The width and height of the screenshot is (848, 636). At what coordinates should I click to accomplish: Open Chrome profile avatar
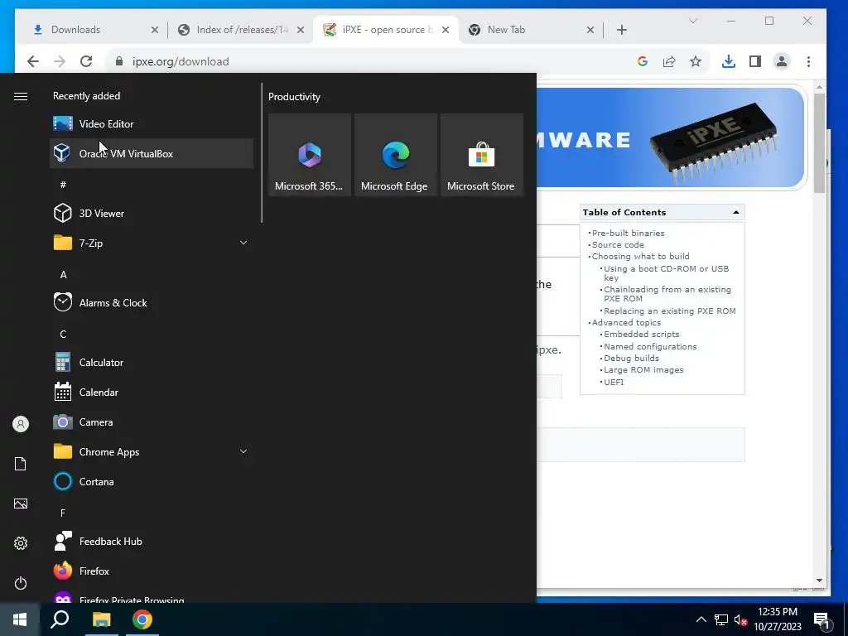tap(782, 61)
